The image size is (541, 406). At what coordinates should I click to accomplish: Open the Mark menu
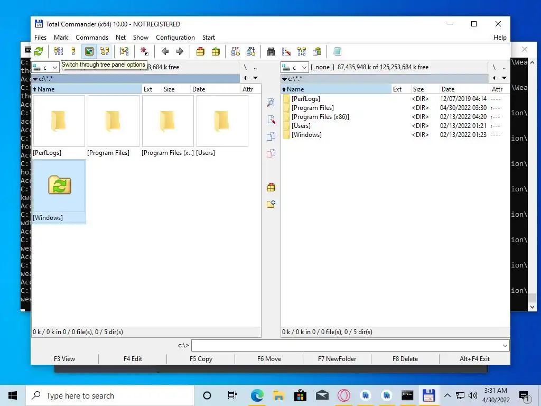(61, 38)
